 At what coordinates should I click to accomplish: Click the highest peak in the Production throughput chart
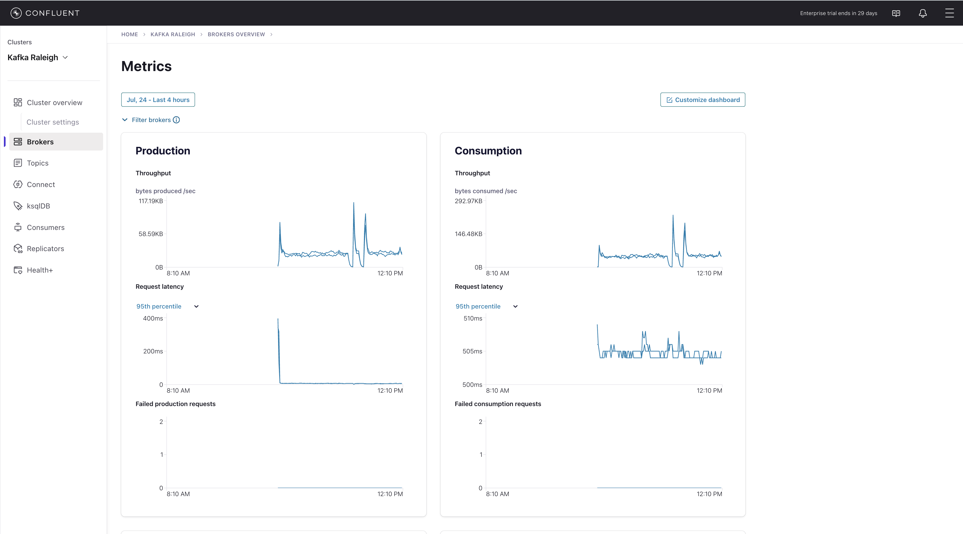tap(354, 203)
